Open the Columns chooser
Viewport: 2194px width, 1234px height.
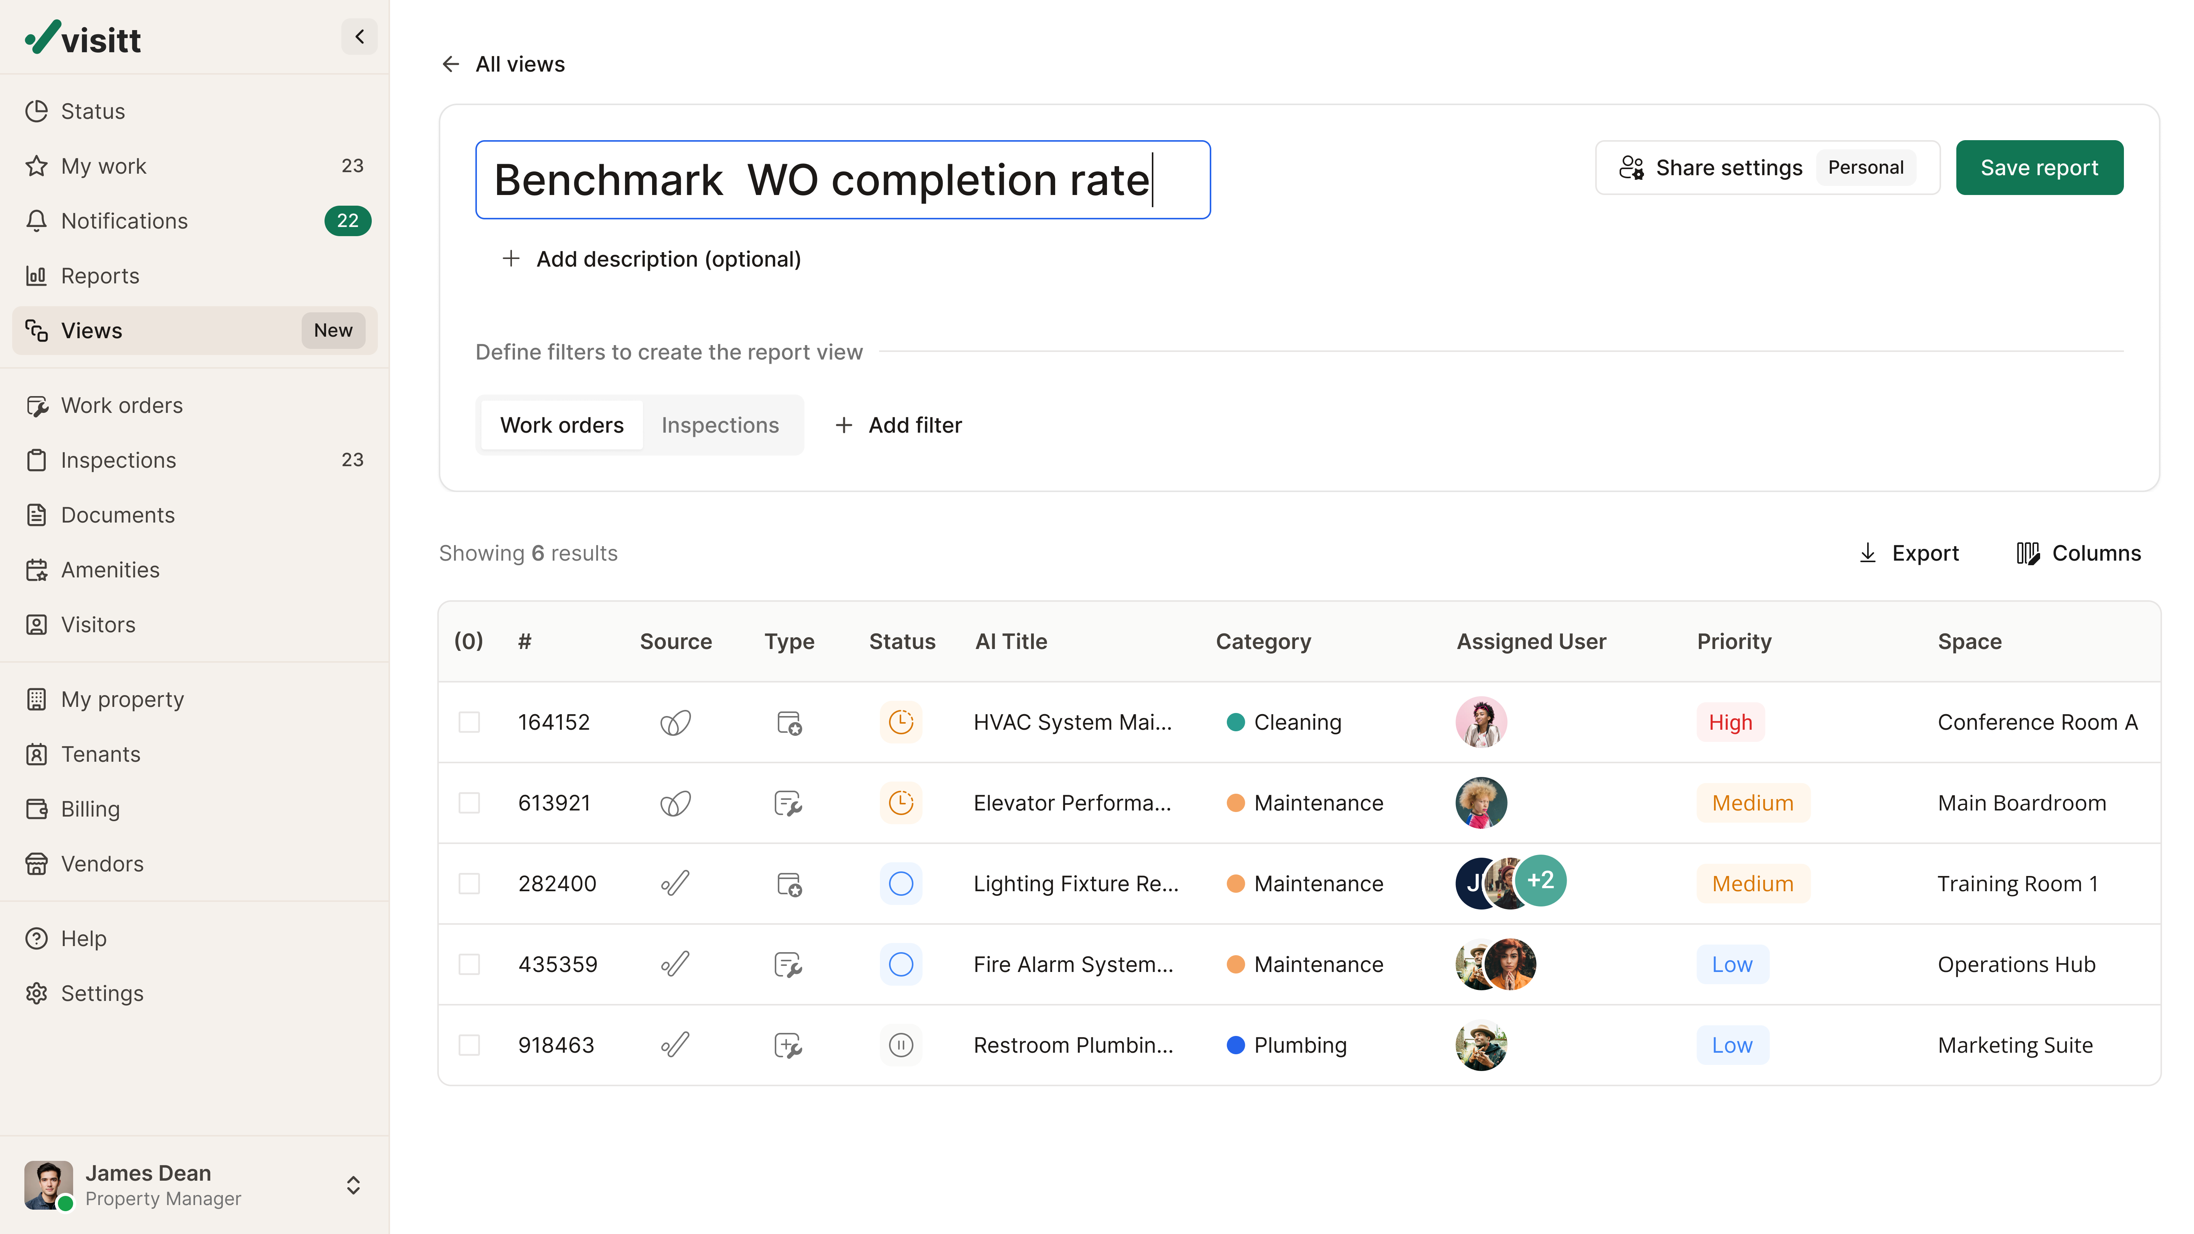2078,553
